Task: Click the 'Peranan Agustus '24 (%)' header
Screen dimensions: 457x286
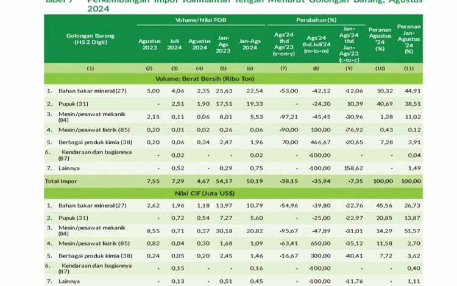Action: (380, 39)
